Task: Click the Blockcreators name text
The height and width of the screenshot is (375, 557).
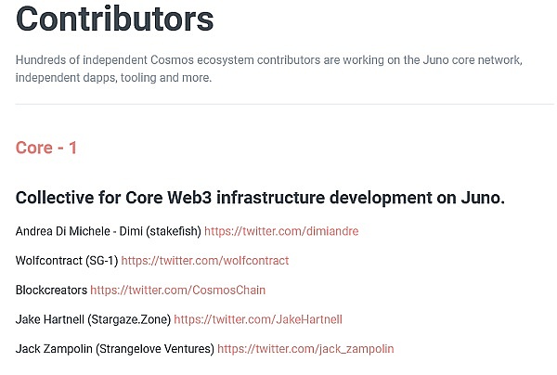Action: point(51,291)
